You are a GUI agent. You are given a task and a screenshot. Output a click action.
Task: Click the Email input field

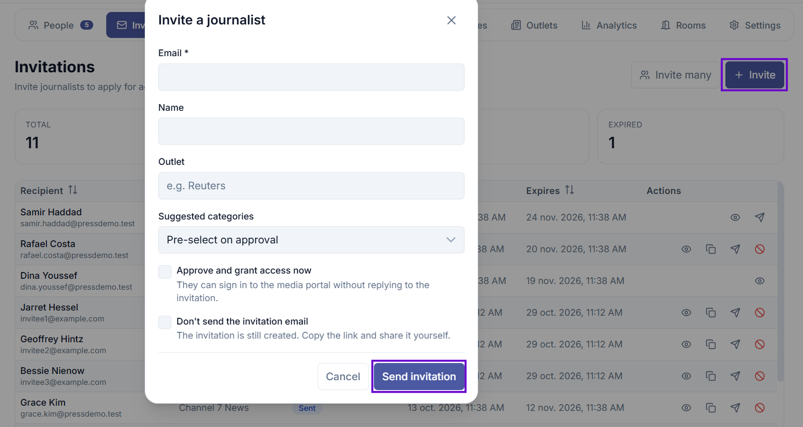(x=311, y=77)
